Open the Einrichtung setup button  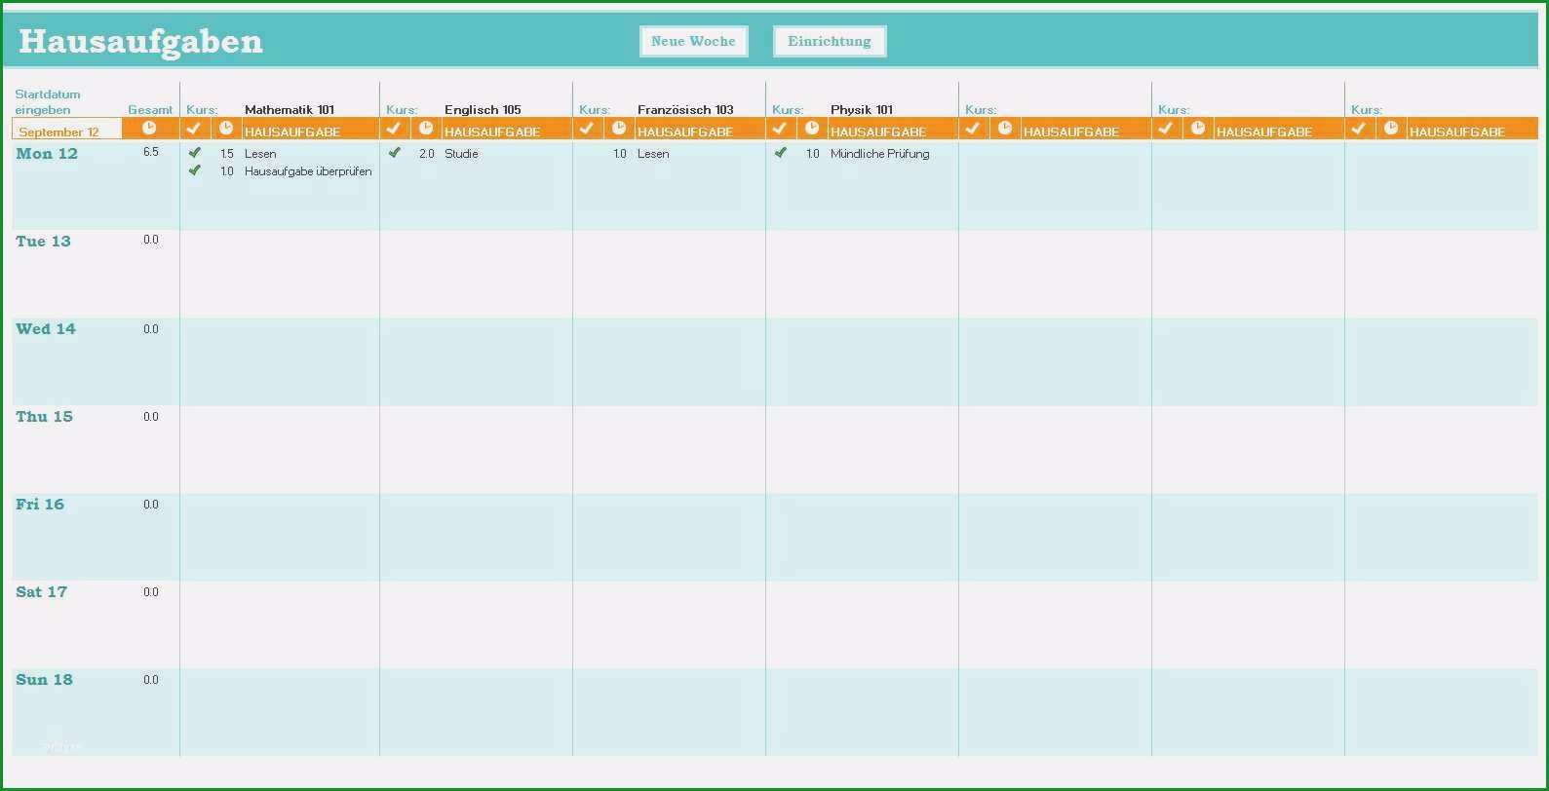coord(830,41)
